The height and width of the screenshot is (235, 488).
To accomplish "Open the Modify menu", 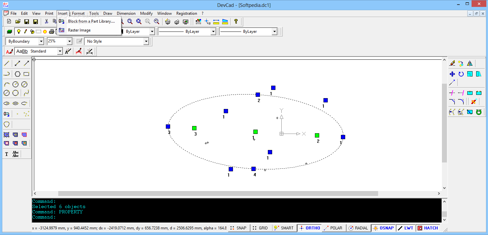I will (146, 13).
